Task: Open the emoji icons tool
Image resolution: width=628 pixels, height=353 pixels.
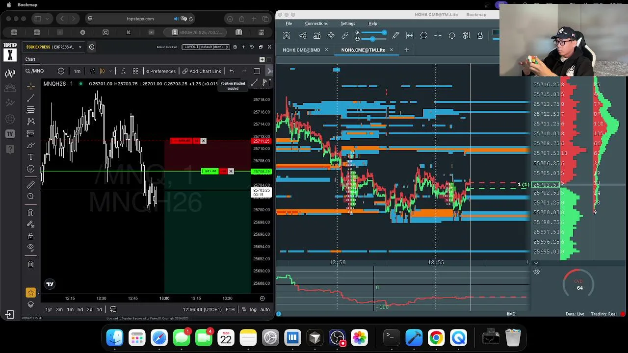Action: click(x=30, y=169)
